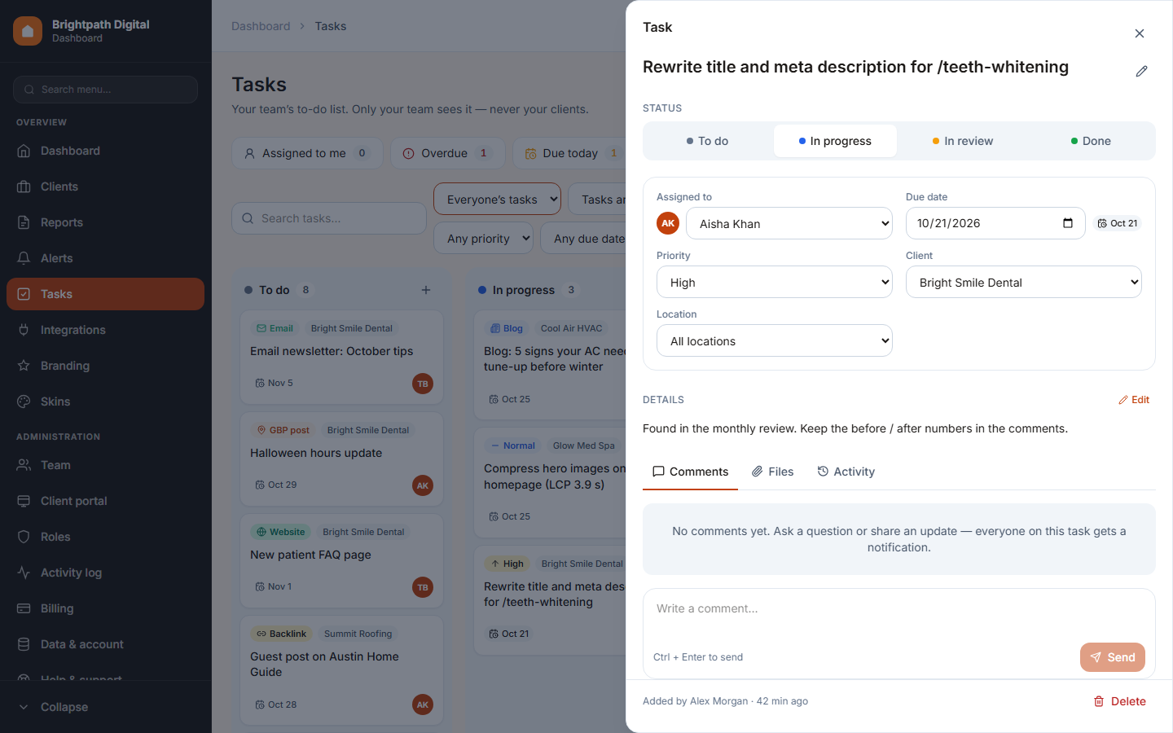Close the Task panel with the X icon
1173x733 pixels.
coord(1140,33)
